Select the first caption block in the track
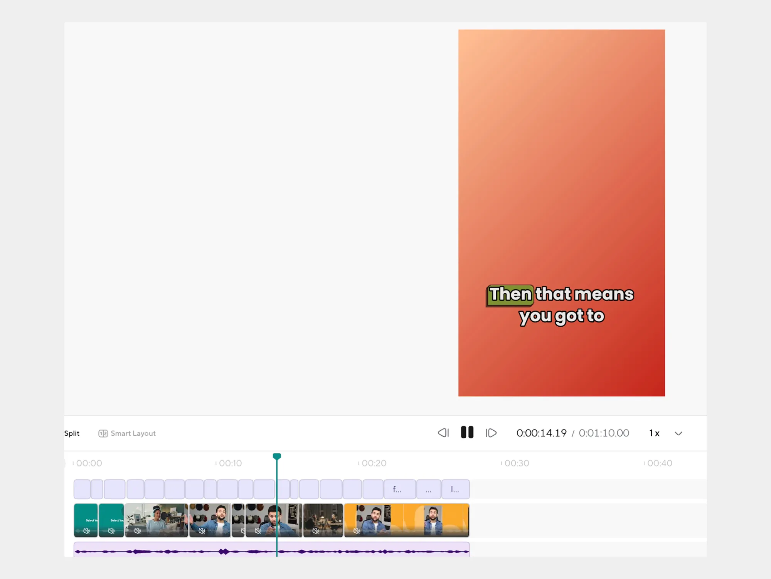The width and height of the screenshot is (771, 579). pyautogui.click(x=82, y=490)
